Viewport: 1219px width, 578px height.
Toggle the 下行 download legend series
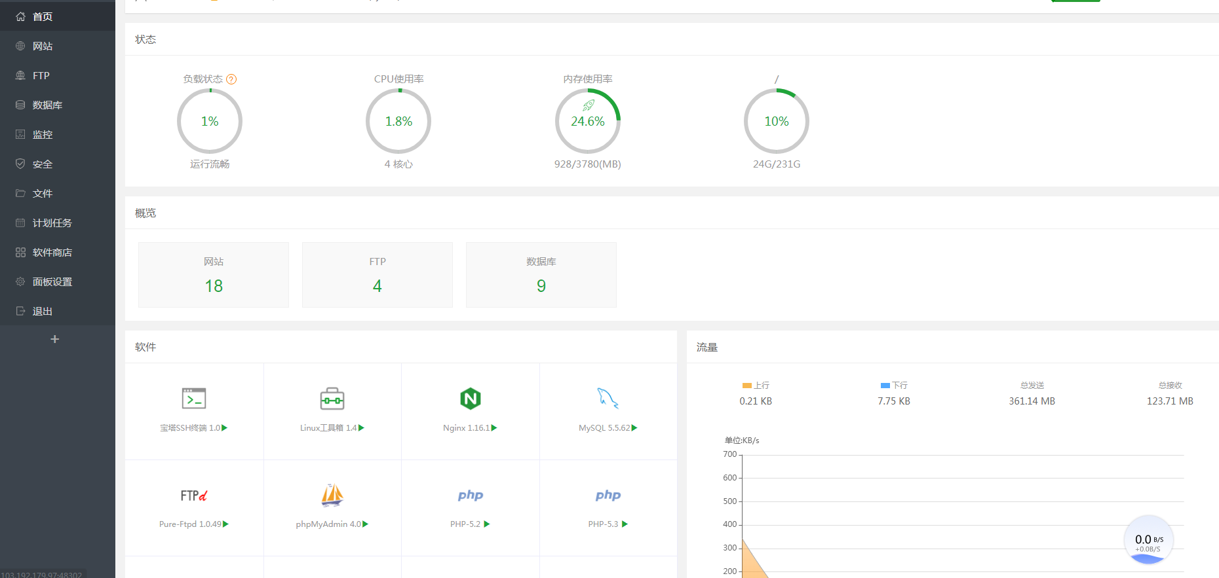[x=894, y=386]
